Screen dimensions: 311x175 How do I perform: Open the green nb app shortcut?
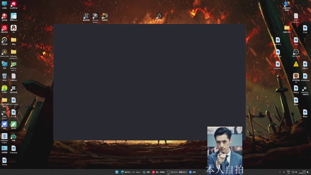pos(14,137)
